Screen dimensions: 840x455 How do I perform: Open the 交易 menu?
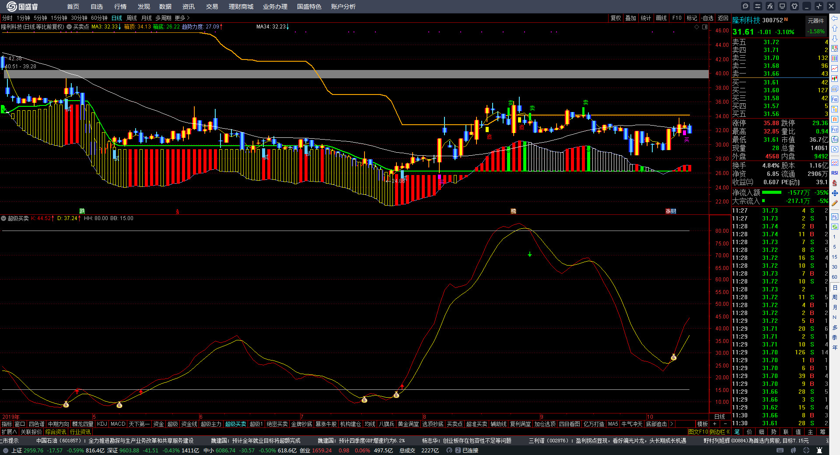(x=212, y=7)
